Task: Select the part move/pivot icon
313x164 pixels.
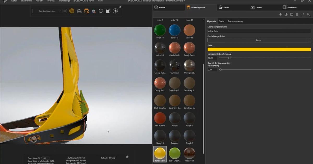Action: 93,11
